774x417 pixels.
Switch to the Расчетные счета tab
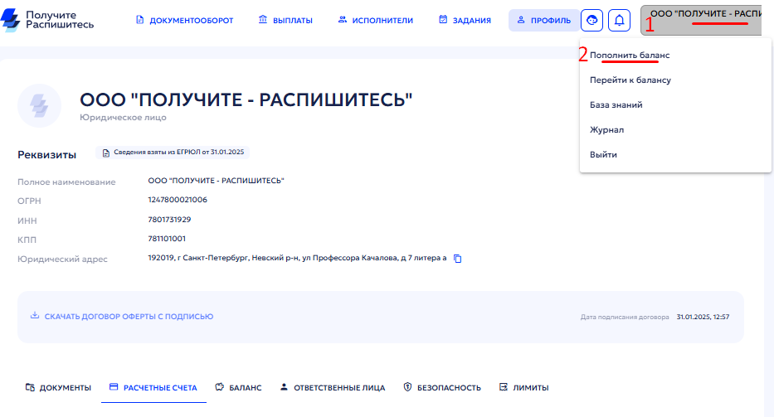[153, 387]
